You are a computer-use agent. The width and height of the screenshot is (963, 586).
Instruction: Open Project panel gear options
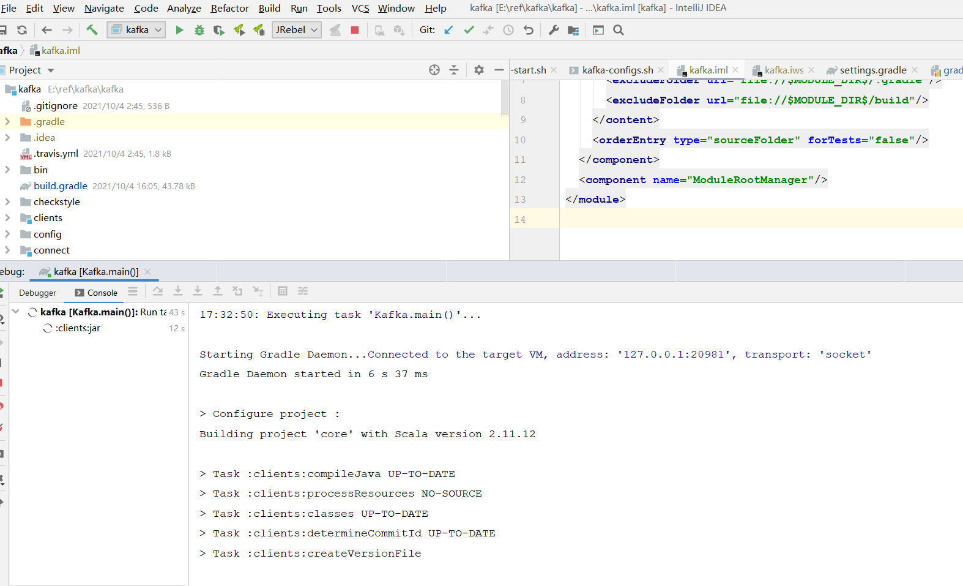pos(479,70)
